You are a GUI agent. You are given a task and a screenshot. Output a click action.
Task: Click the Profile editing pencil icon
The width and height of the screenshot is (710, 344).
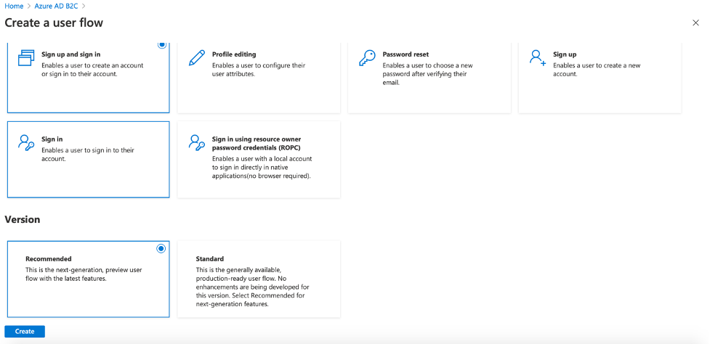pyautogui.click(x=197, y=58)
